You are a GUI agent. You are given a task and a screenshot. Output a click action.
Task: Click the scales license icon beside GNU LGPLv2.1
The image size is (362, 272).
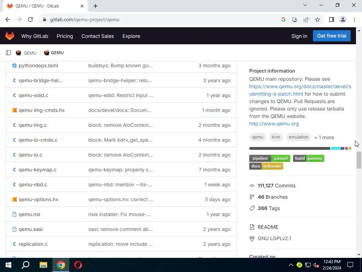coord(252,238)
